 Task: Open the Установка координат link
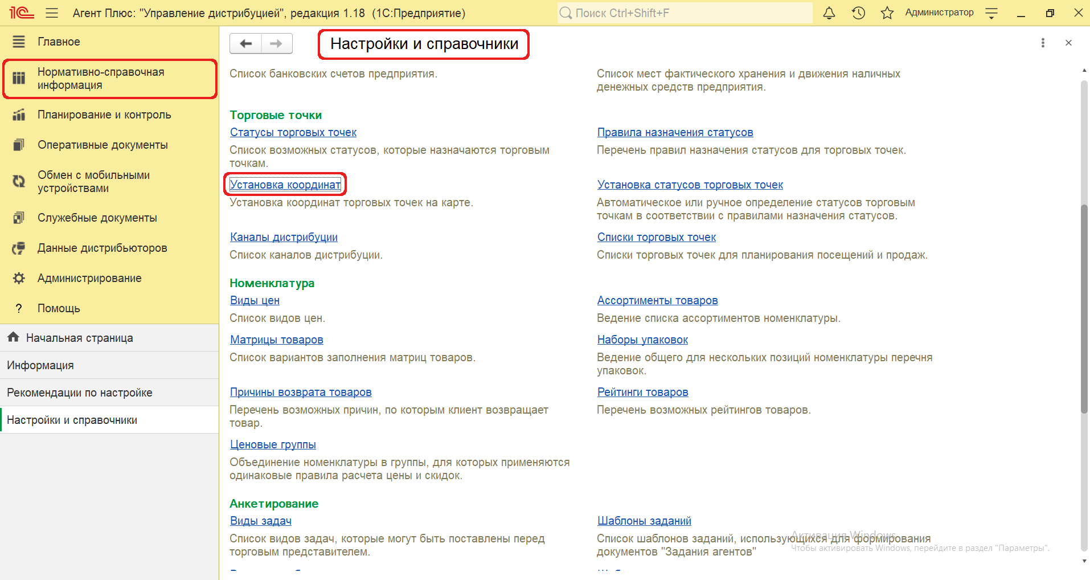tap(285, 185)
